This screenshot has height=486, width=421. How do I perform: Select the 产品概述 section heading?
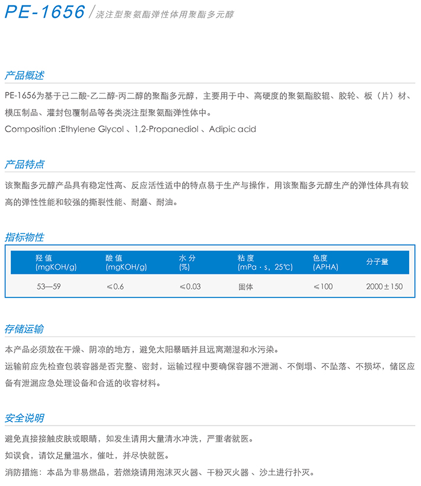24,76
